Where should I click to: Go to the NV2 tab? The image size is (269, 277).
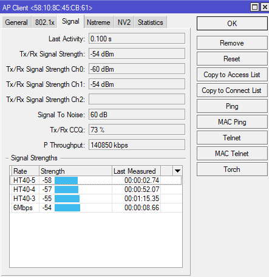coord(124,22)
